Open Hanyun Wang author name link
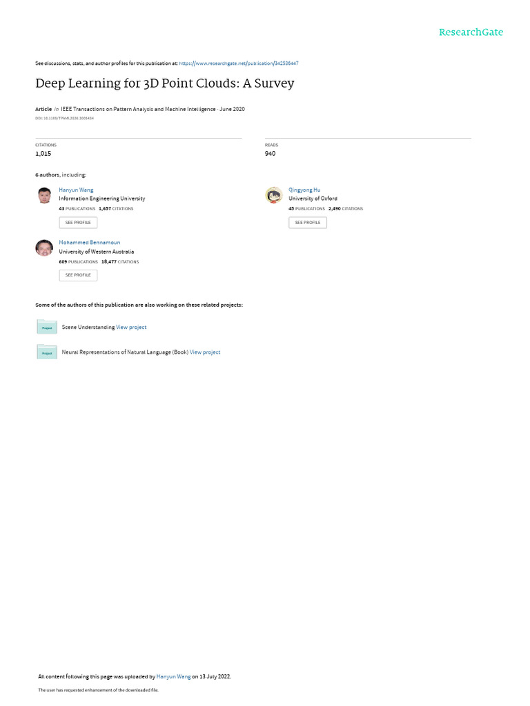The width and height of the screenshot is (530, 706). 76,190
